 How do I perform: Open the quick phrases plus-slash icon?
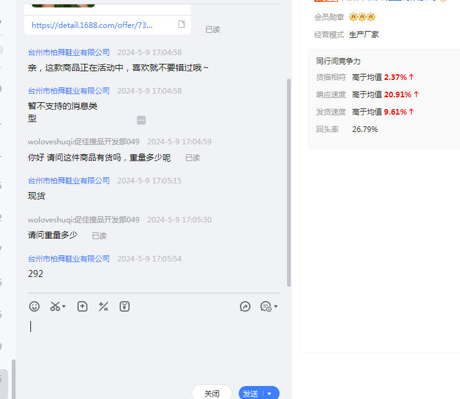point(104,306)
